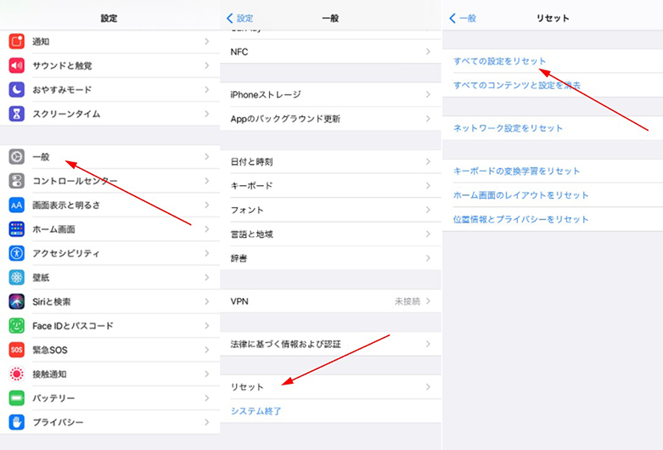
Task: Select スクリーンタイム entry
Action: (x=110, y=114)
